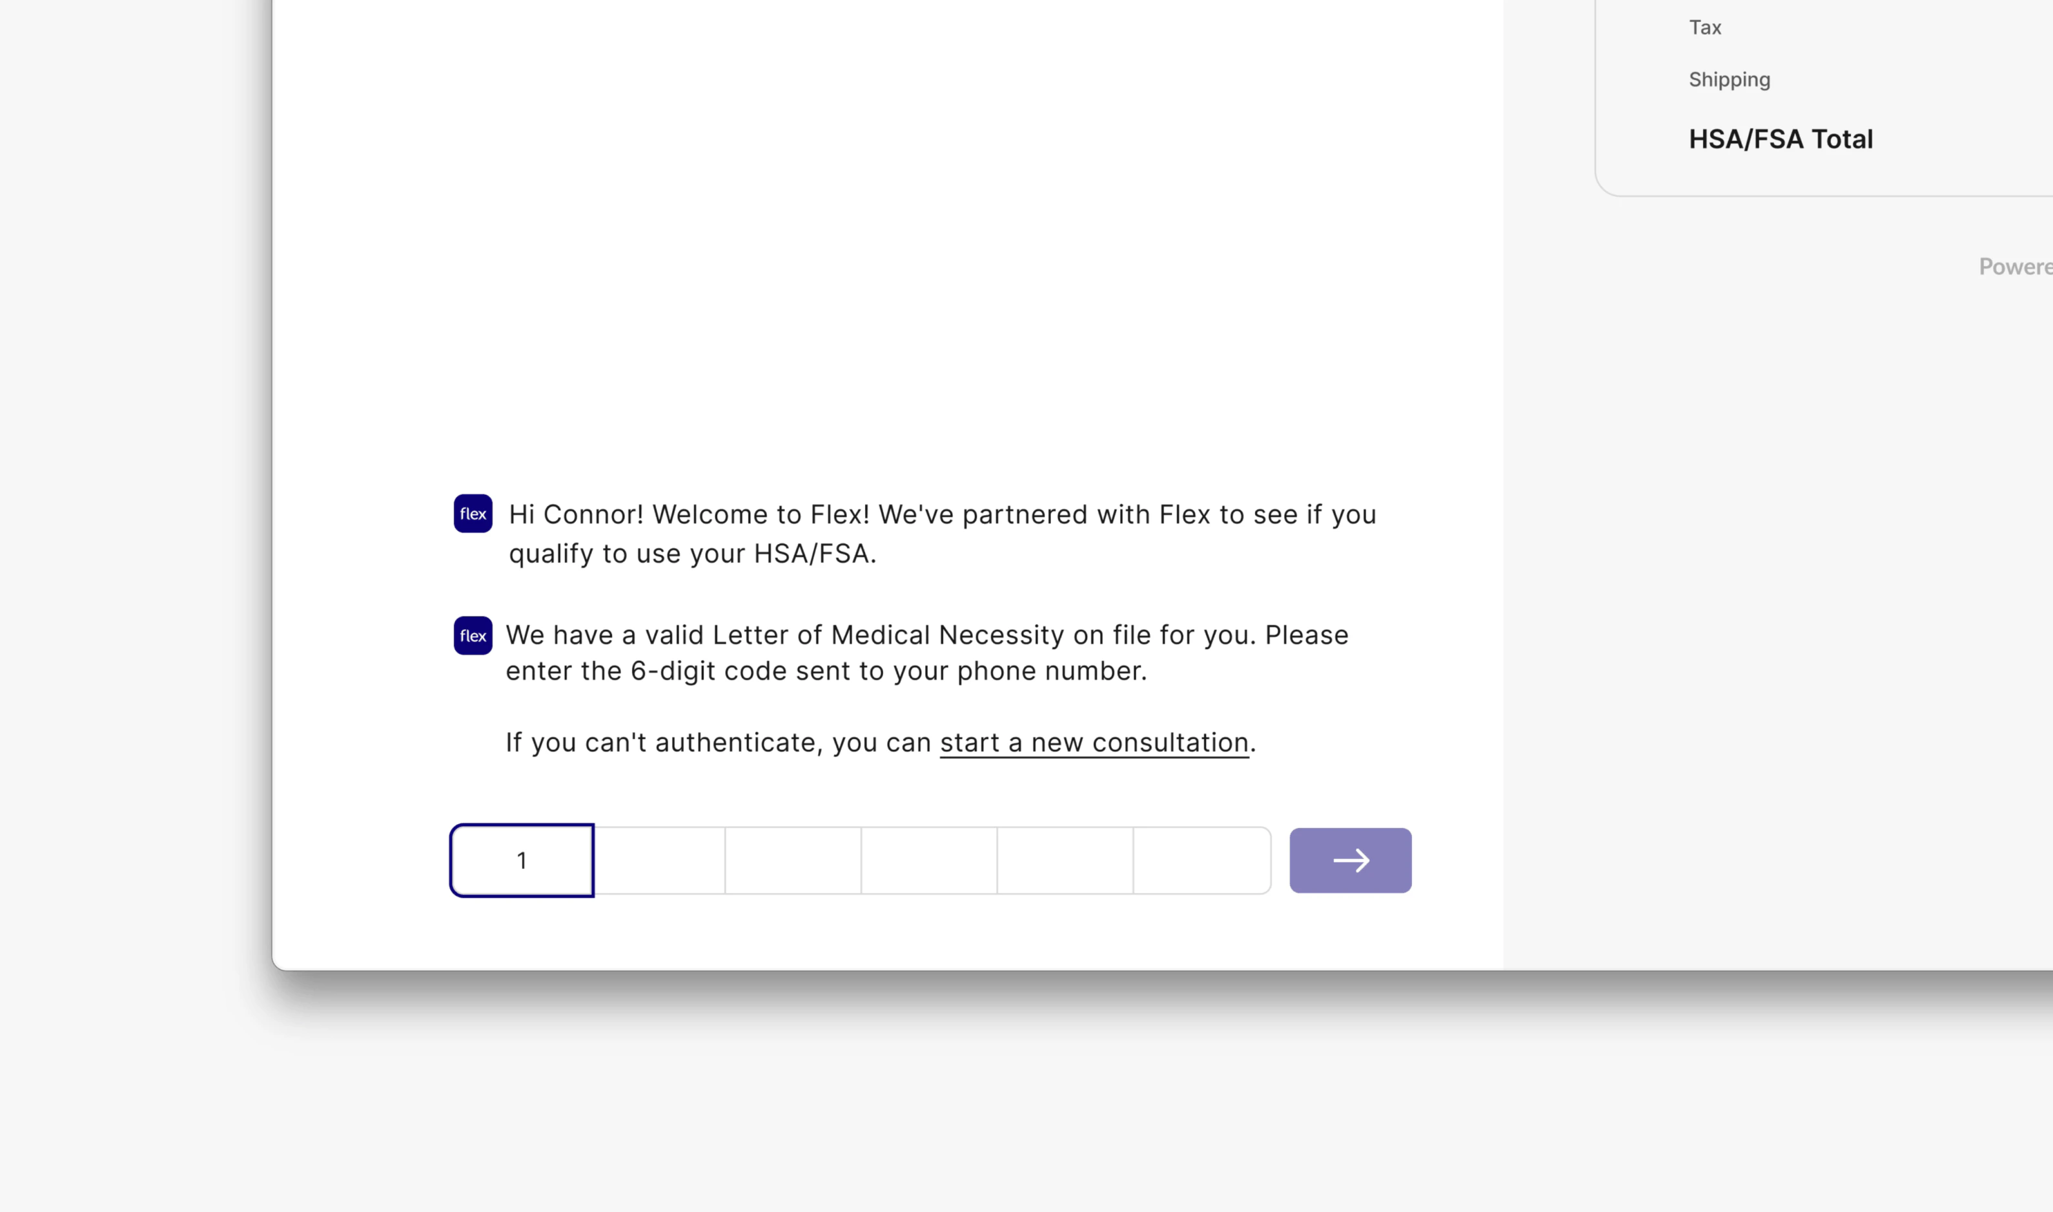
Task: Select the second empty code digit box
Action: click(659, 860)
